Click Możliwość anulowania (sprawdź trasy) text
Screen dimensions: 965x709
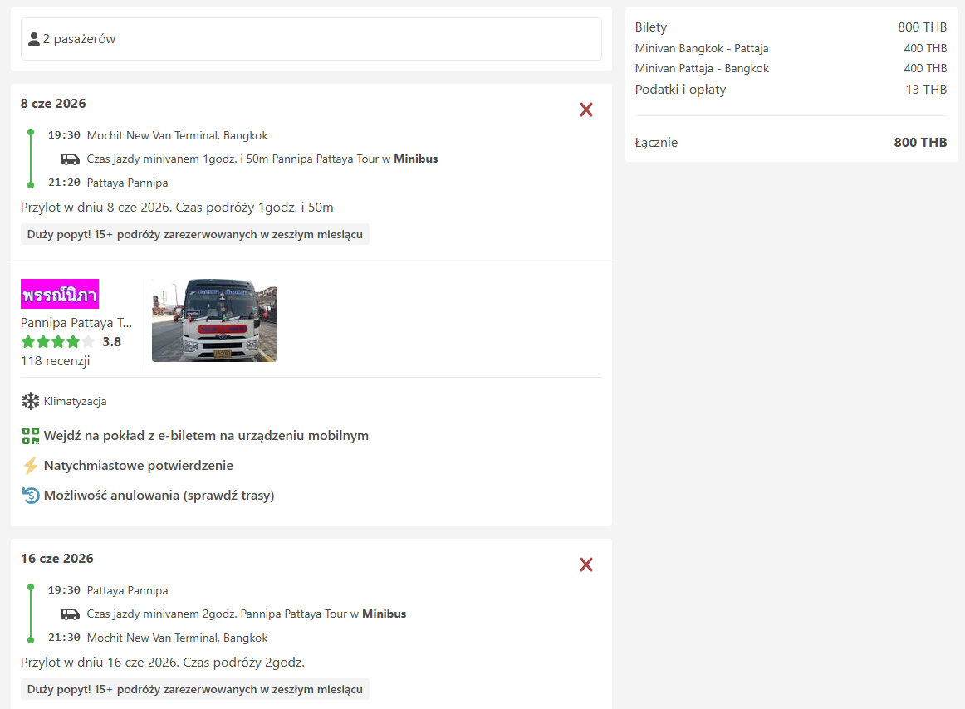pyautogui.click(x=159, y=496)
